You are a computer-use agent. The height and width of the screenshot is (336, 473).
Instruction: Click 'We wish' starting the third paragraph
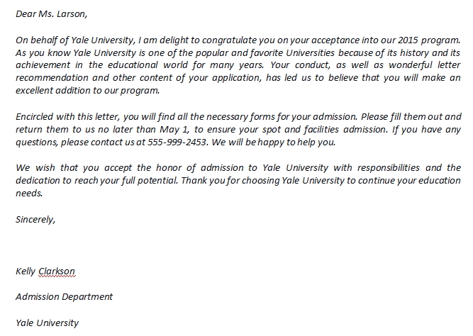pos(35,168)
